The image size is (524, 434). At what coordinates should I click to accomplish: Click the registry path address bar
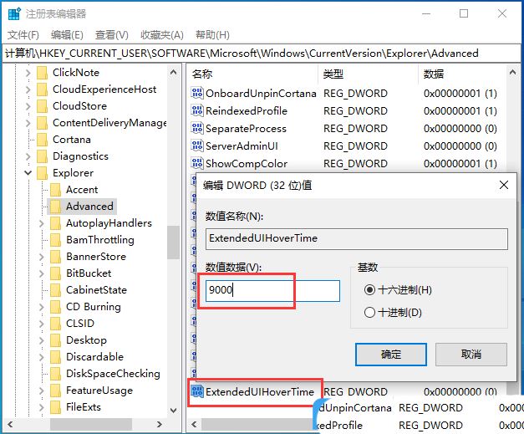(262, 54)
